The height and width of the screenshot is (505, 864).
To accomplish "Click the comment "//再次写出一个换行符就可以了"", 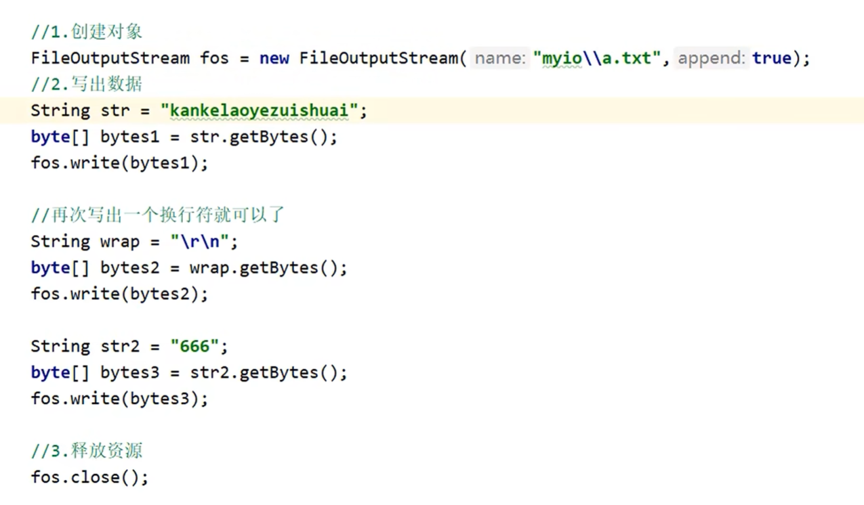I will pyautogui.click(x=158, y=215).
